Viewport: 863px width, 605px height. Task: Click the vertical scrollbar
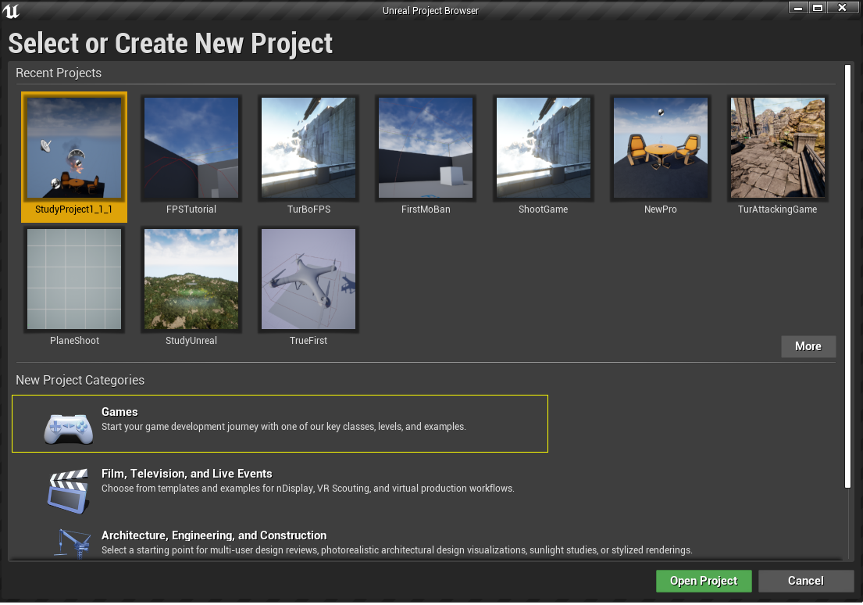pos(848,275)
